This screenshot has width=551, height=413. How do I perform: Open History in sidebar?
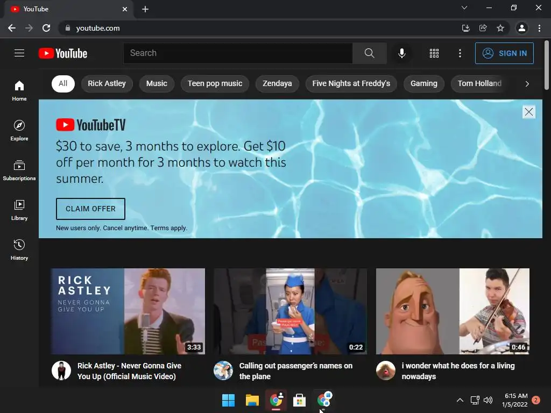19,250
